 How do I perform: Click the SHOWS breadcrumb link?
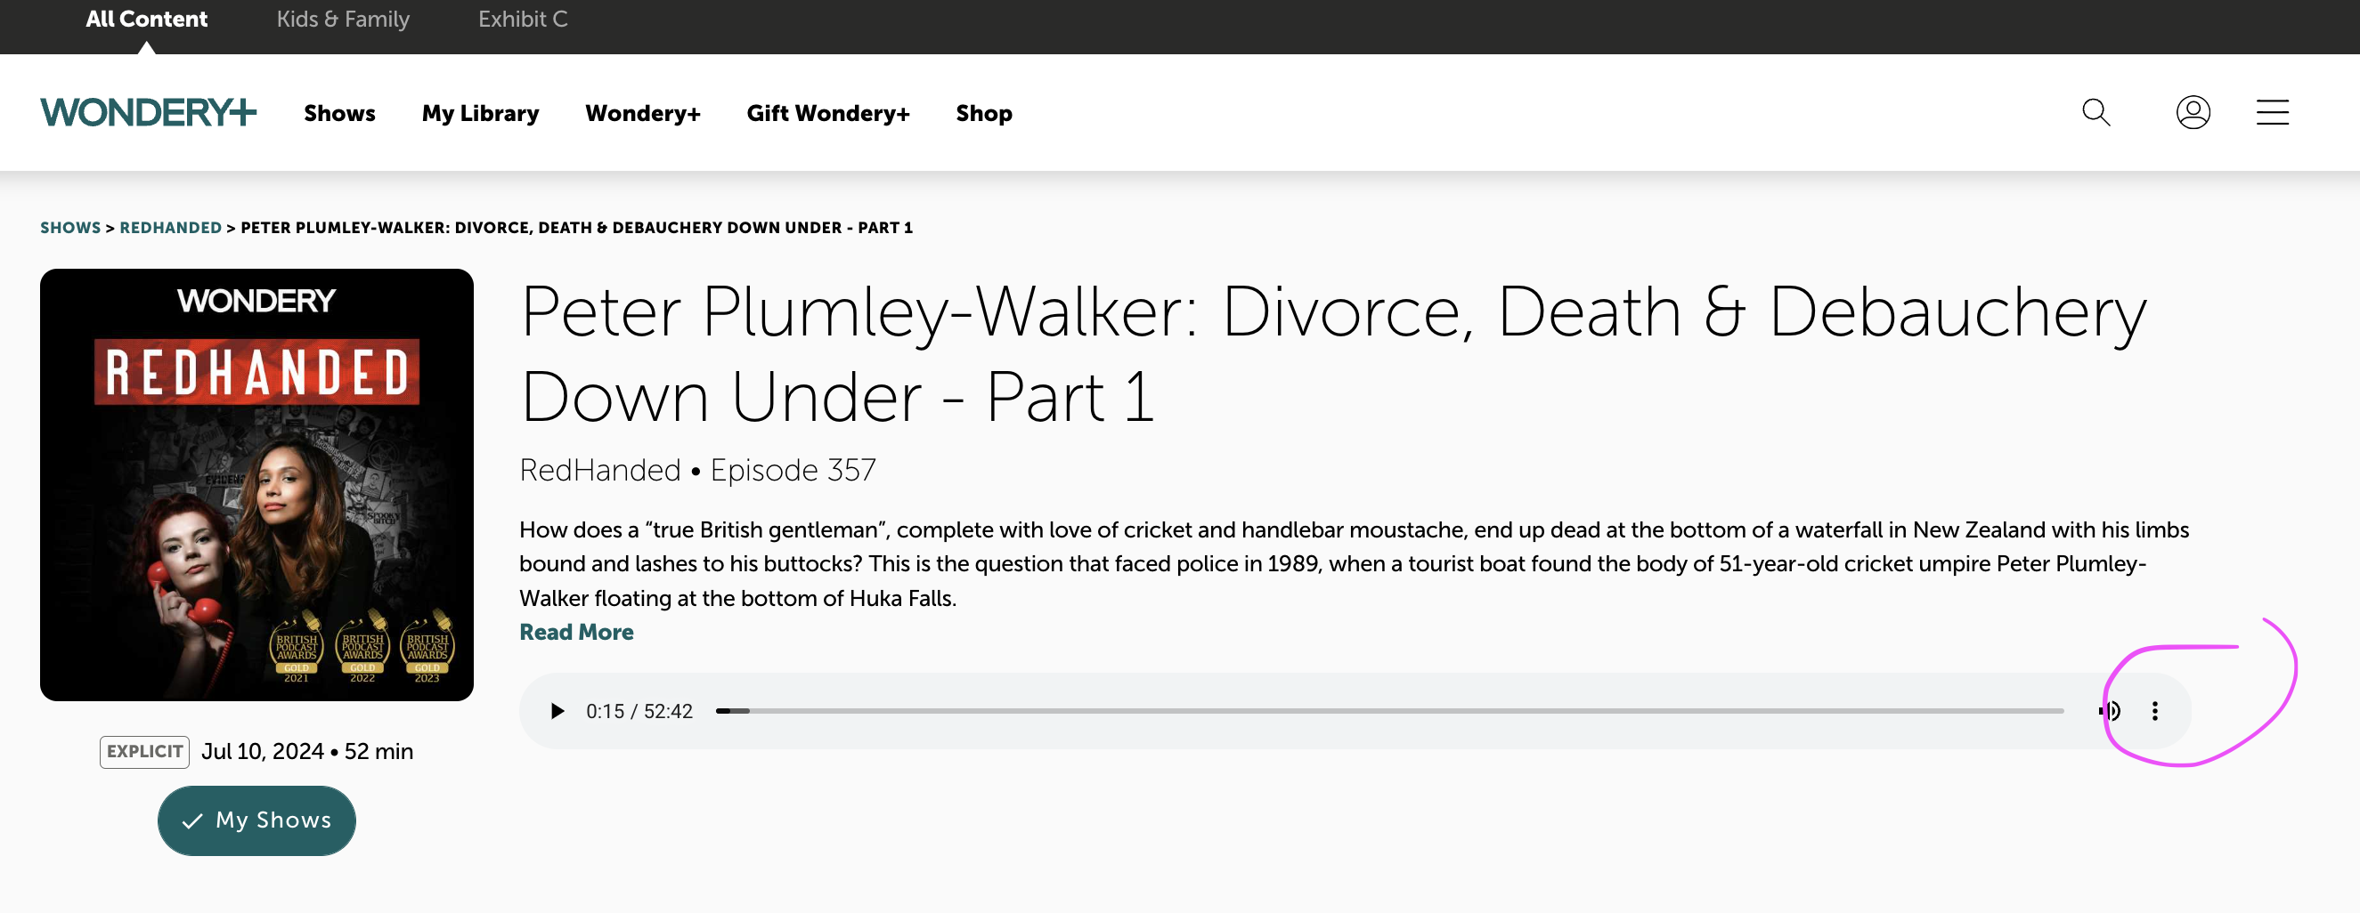pos(70,228)
